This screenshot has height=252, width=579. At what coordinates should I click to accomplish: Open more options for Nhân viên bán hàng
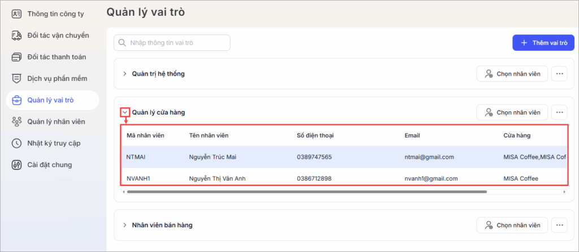[559, 225]
